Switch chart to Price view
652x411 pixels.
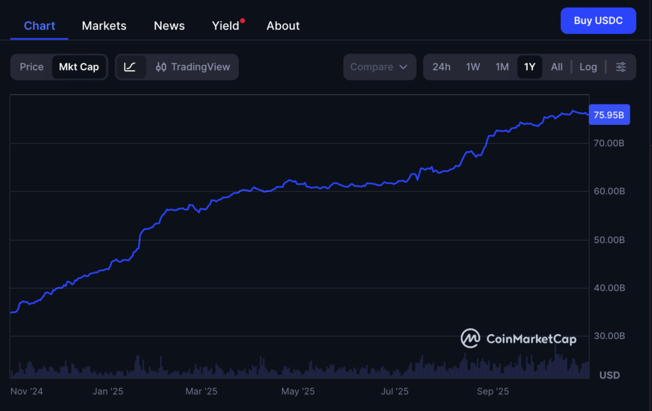pyautogui.click(x=32, y=66)
